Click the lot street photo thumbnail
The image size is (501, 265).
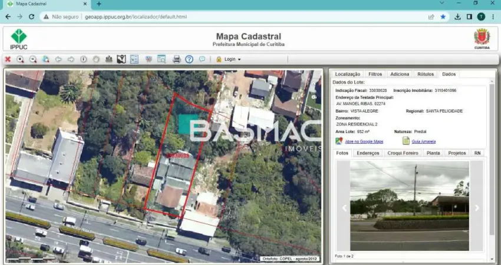[x=410, y=206]
